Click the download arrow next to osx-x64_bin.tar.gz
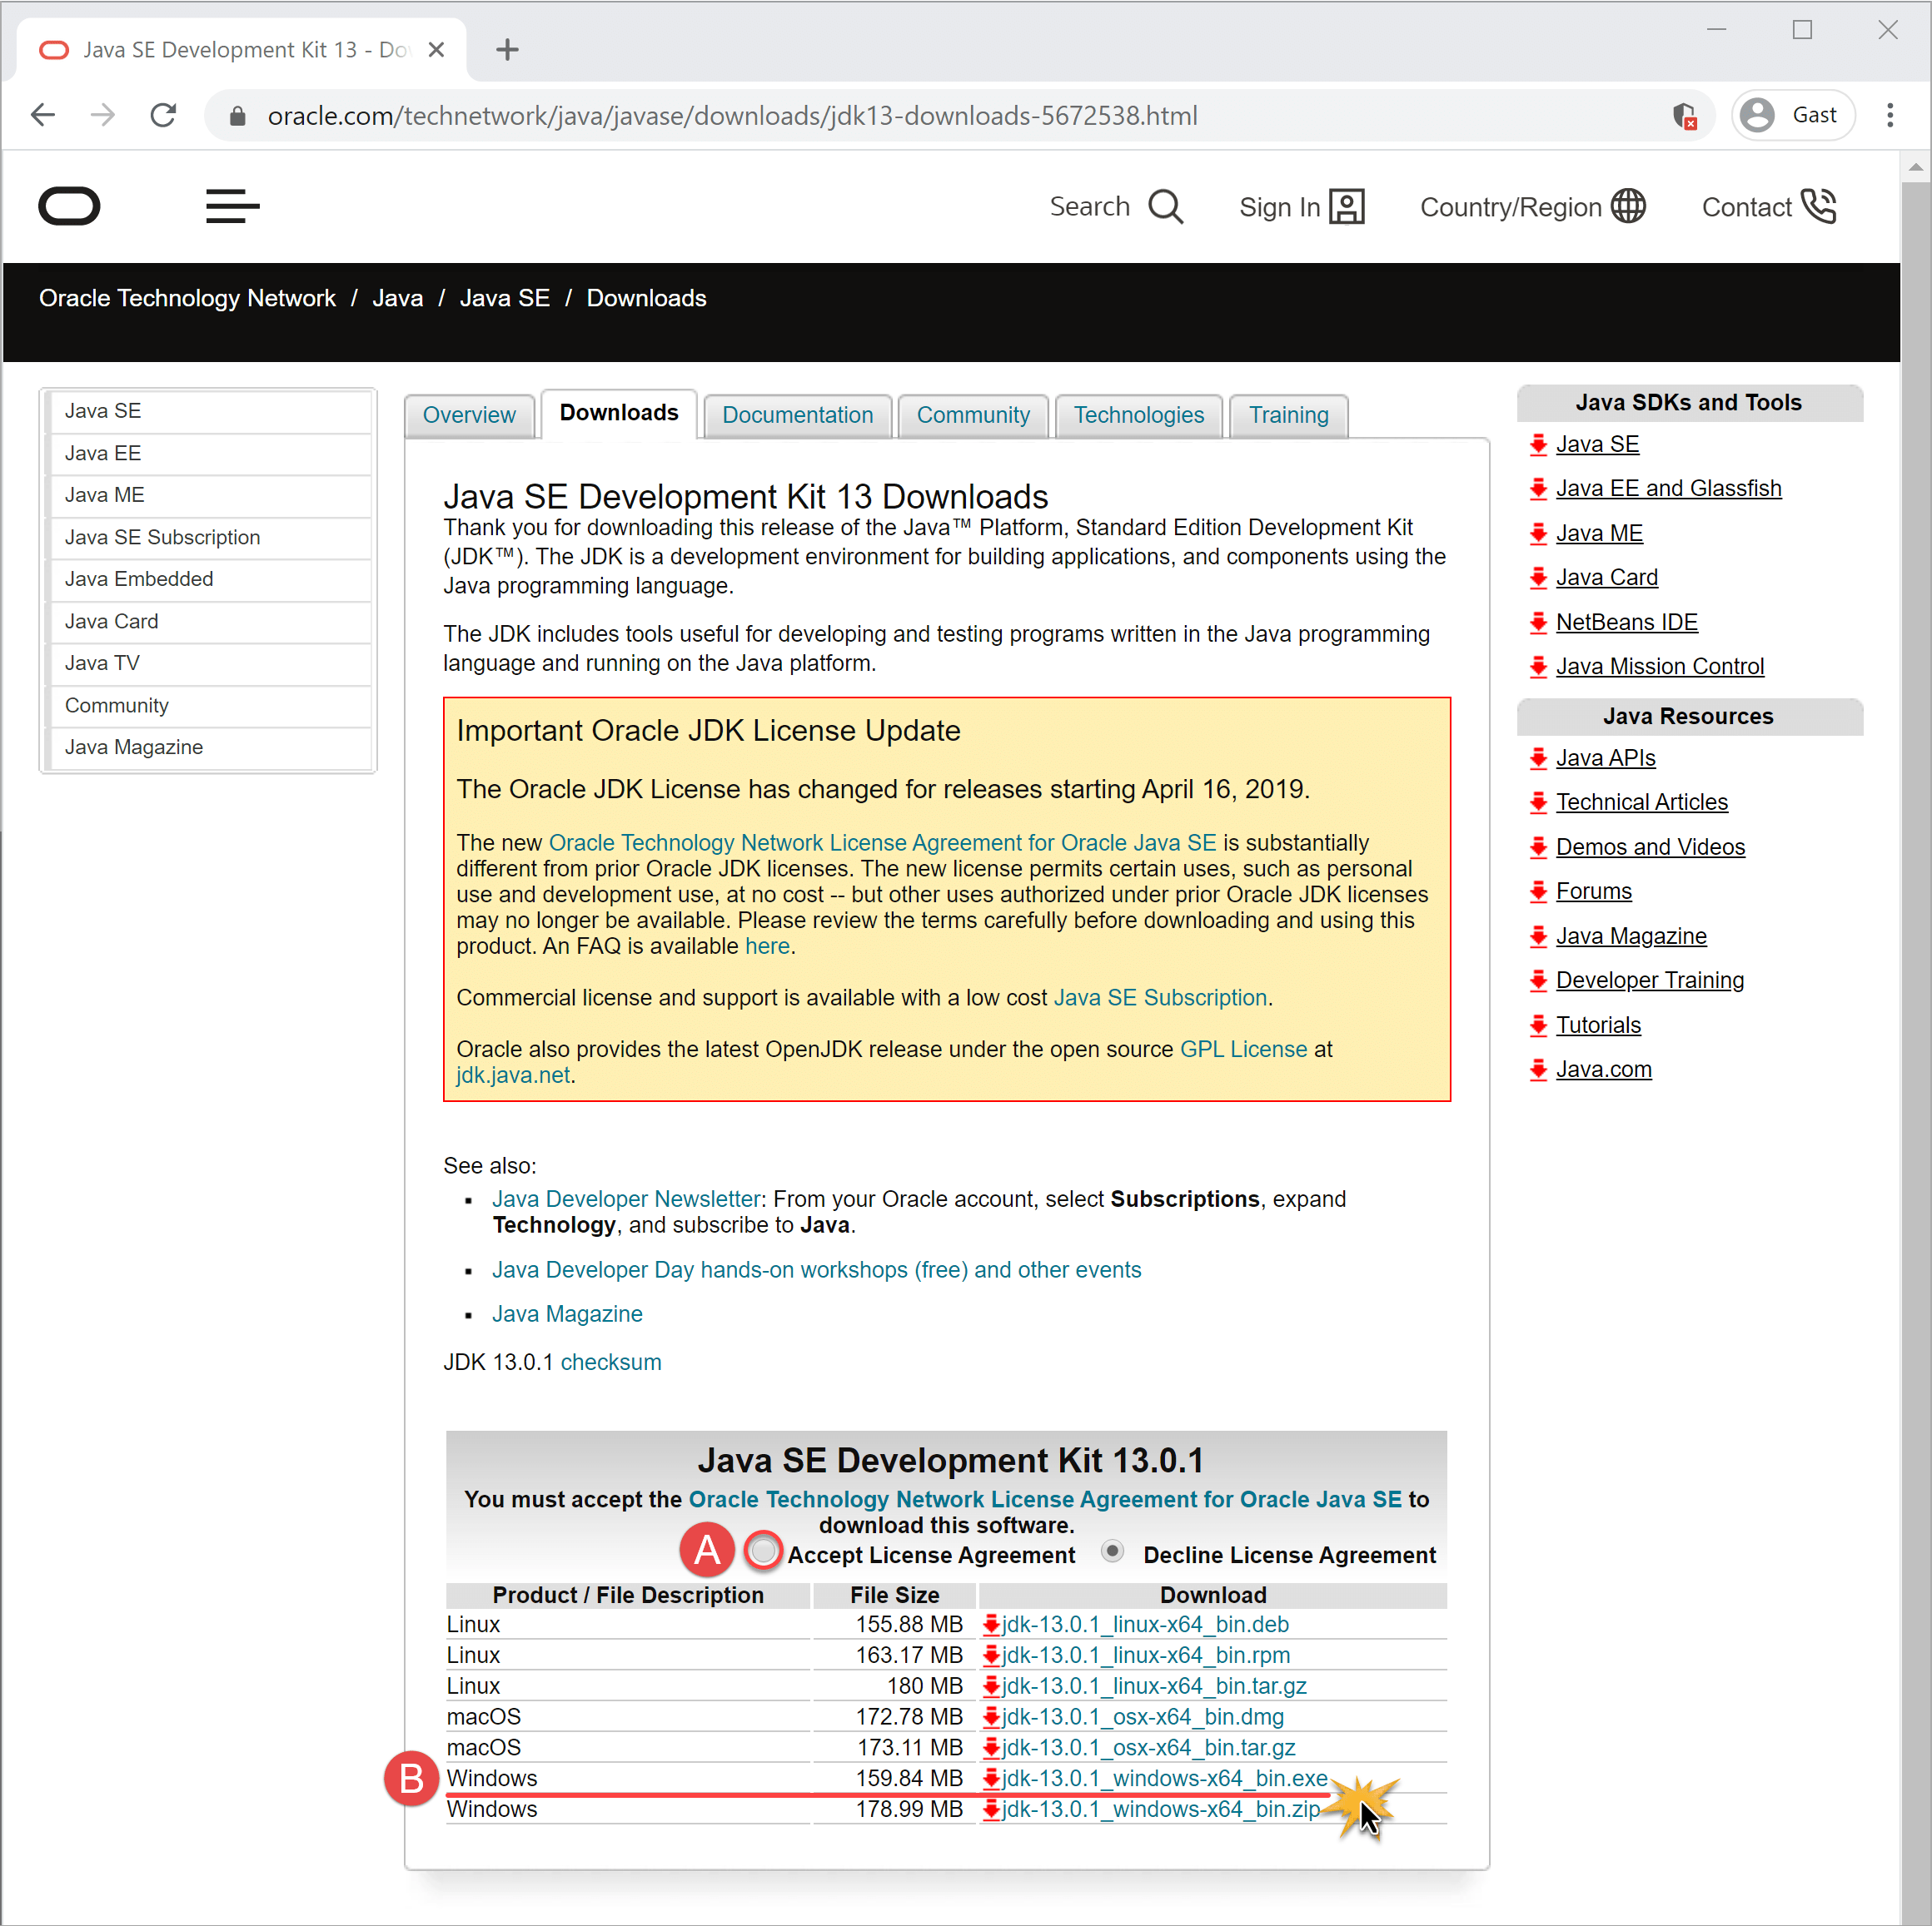Image resolution: width=1932 pixels, height=1926 pixels. [x=991, y=1748]
